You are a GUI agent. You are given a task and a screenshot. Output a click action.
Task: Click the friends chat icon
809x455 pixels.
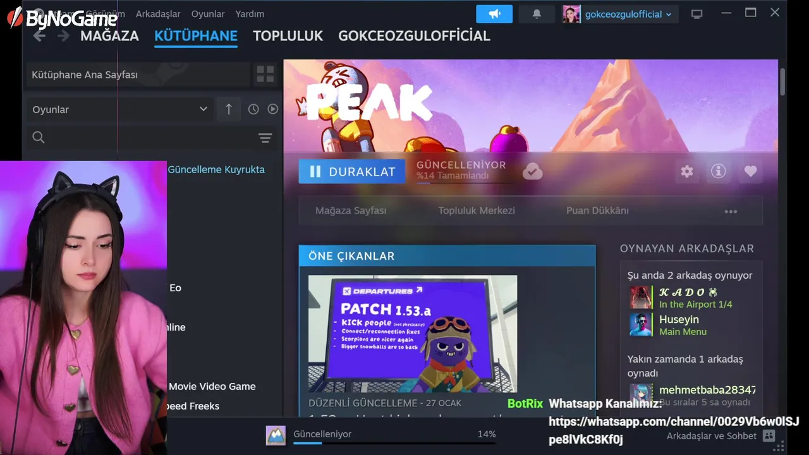point(769,436)
